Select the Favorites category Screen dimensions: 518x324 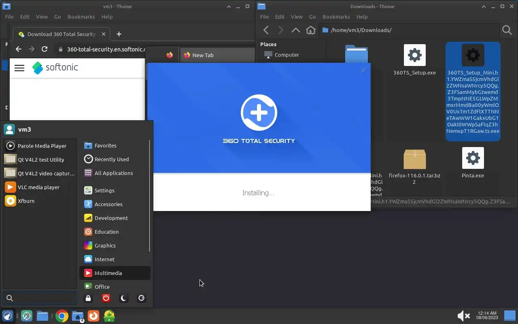coord(115,145)
